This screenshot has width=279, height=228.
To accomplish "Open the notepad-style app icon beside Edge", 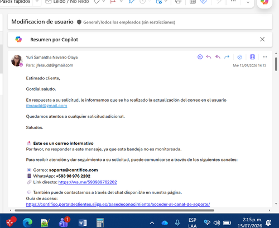I will pos(45,222).
